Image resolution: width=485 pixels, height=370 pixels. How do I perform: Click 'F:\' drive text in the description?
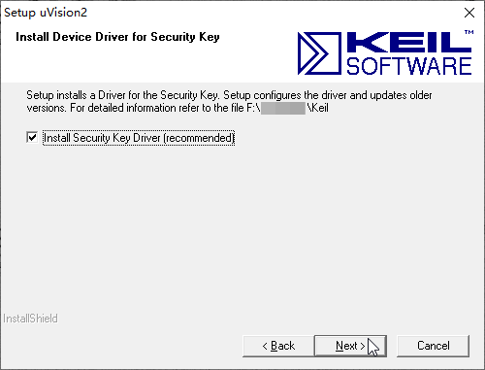[254, 108]
